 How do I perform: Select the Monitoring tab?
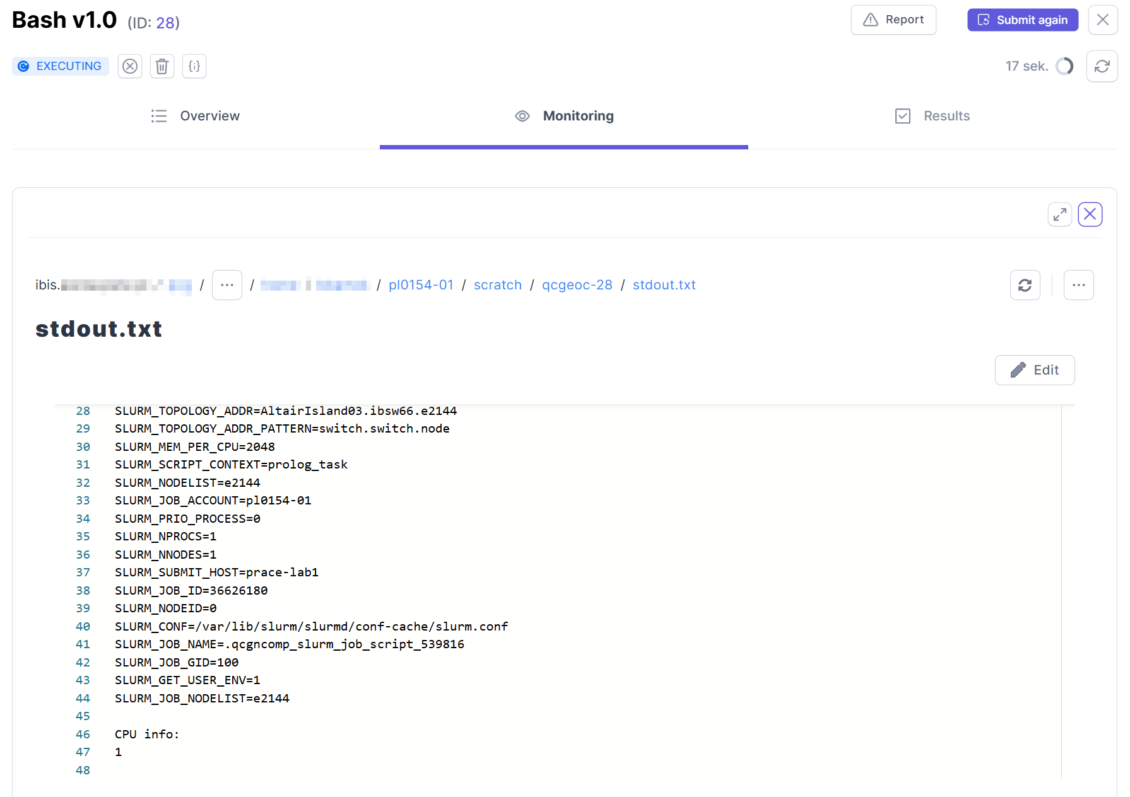[564, 116]
